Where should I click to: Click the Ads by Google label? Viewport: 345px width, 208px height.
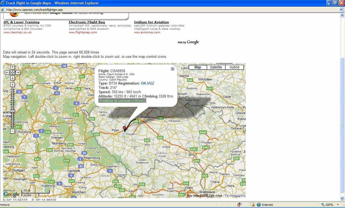click(188, 42)
